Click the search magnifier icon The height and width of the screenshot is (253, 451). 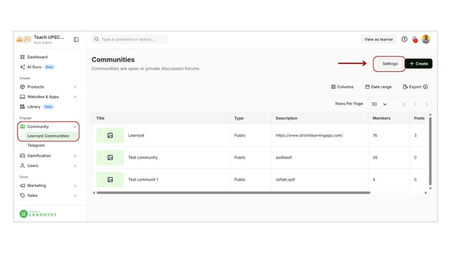point(96,39)
